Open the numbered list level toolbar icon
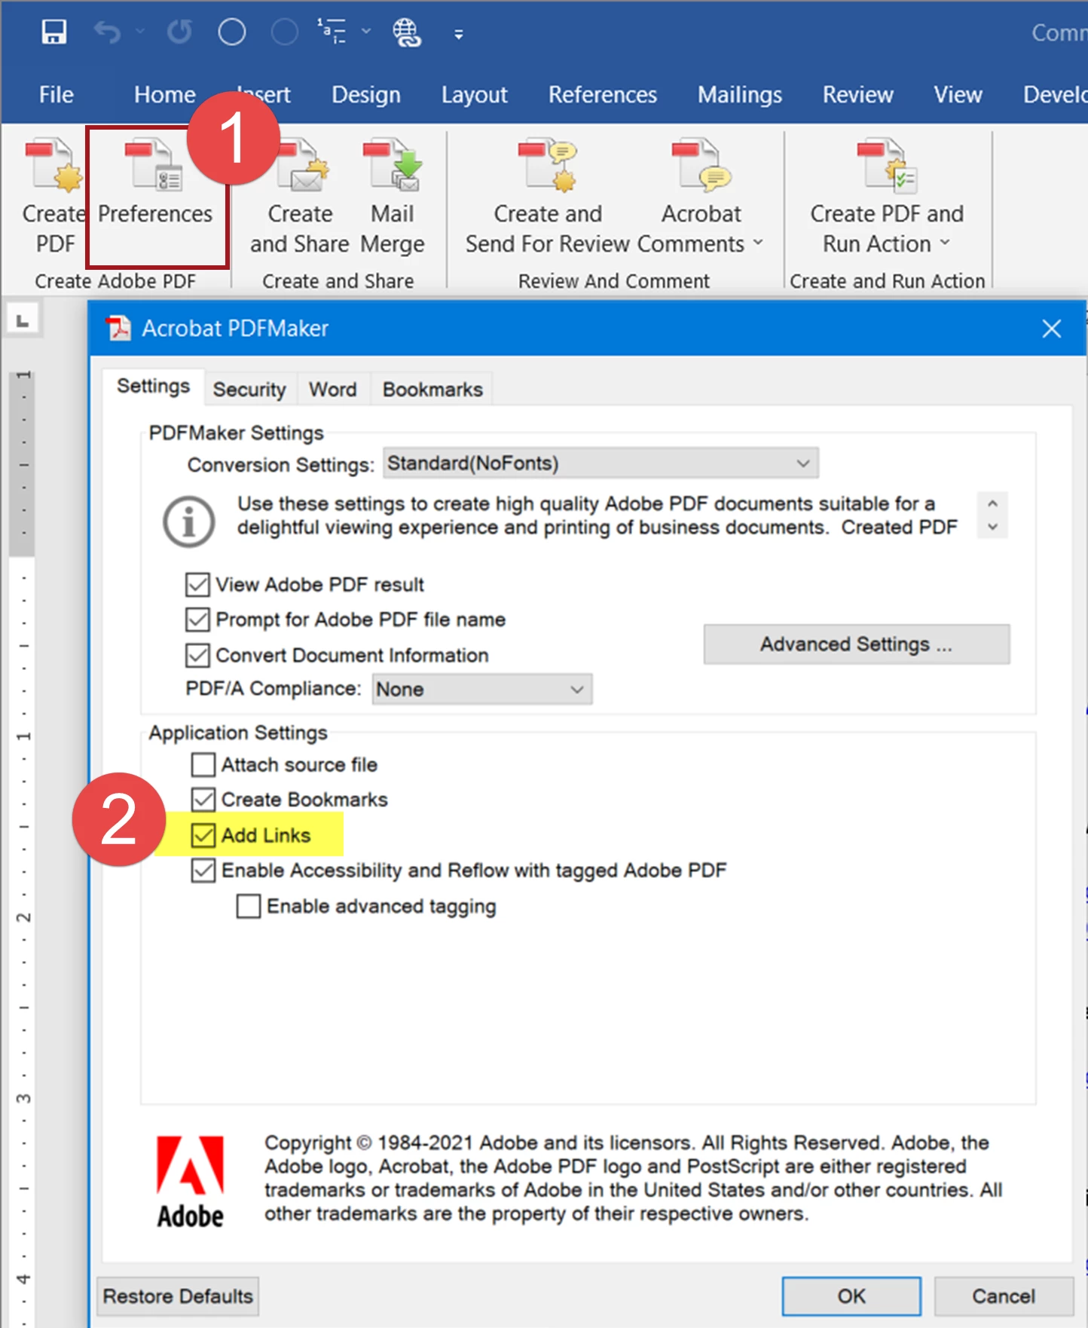Screen dimensions: 1088x1328 [x=332, y=32]
